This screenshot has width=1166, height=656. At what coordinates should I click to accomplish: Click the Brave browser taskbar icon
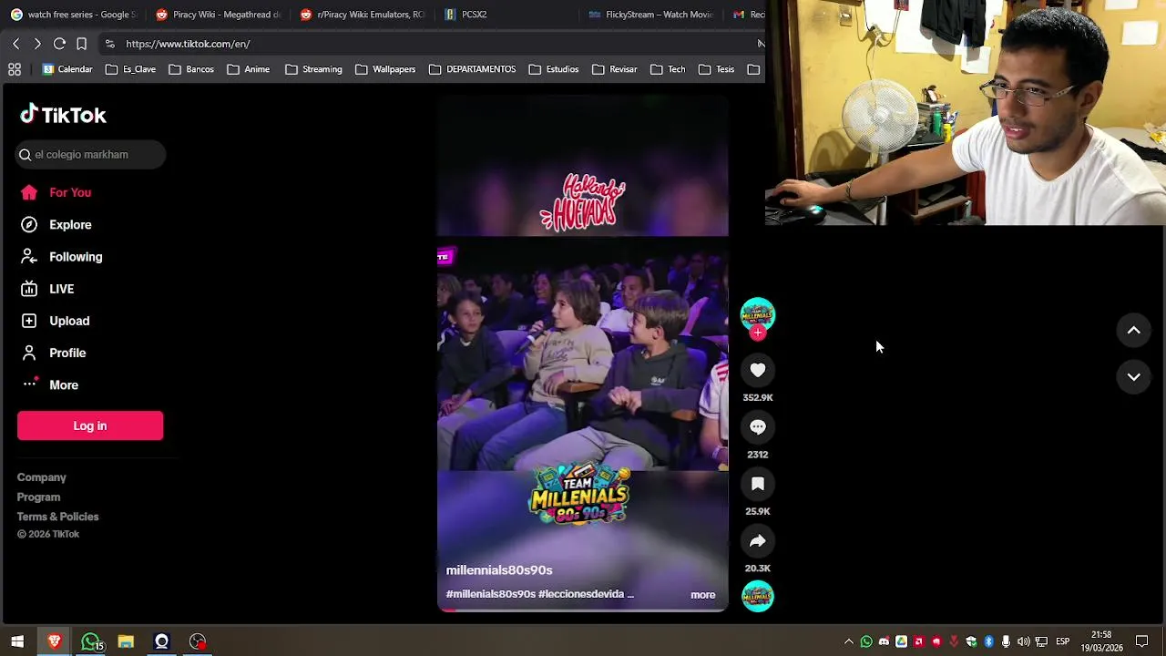coord(54,641)
